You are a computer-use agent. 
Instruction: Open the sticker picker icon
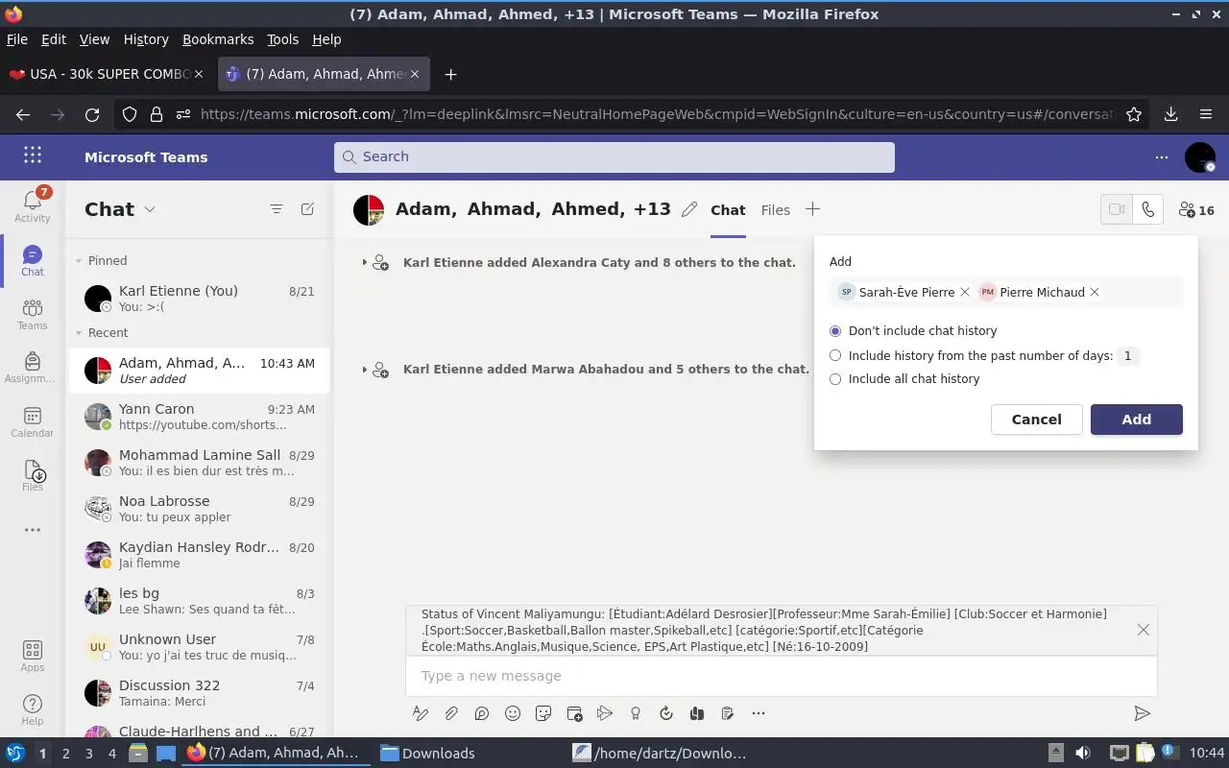pos(543,713)
